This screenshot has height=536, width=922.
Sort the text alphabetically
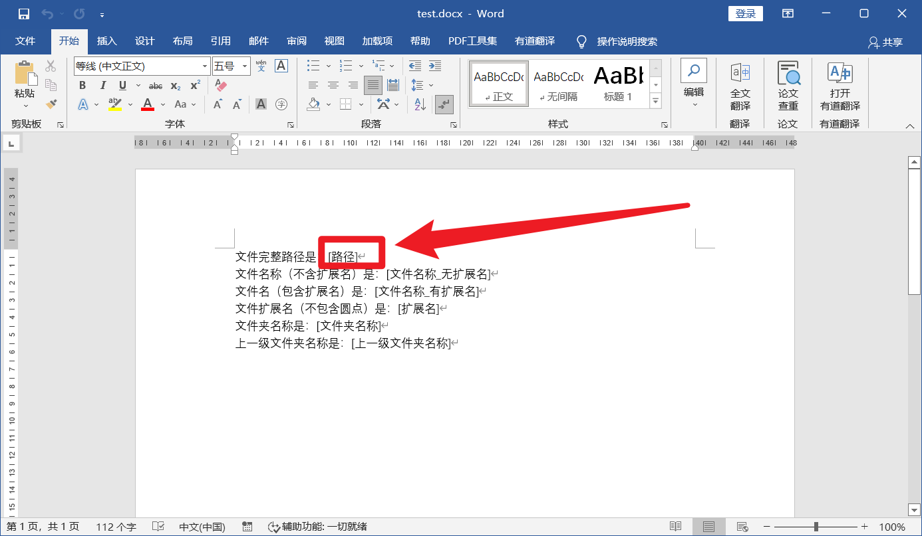coord(419,105)
